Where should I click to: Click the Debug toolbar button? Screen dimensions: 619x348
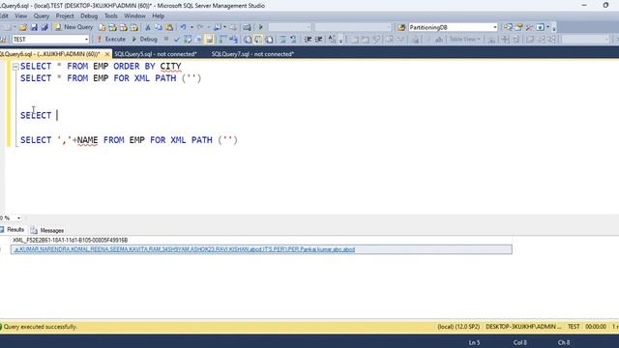tap(144, 40)
